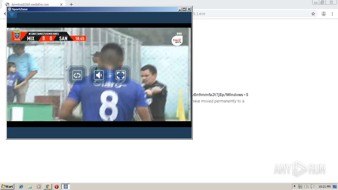Open Windows Explorer folder in taskbar
The height and width of the screenshot is (190, 338).
click(x=30, y=187)
